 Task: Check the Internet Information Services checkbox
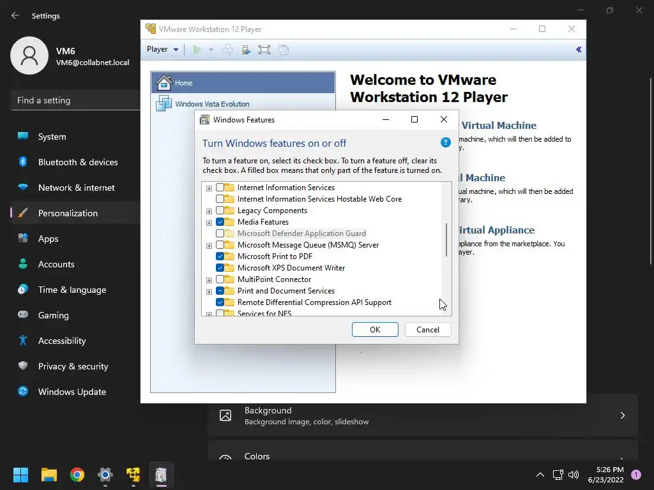click(x=220, y=188)
